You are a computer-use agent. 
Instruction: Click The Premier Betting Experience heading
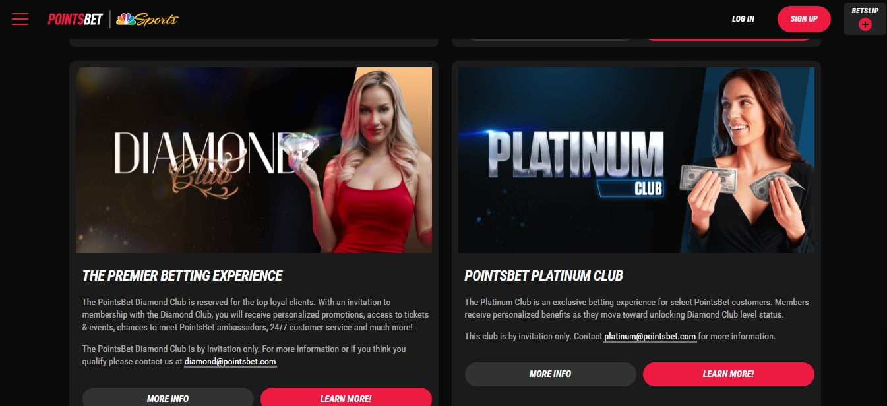(182, 276)
